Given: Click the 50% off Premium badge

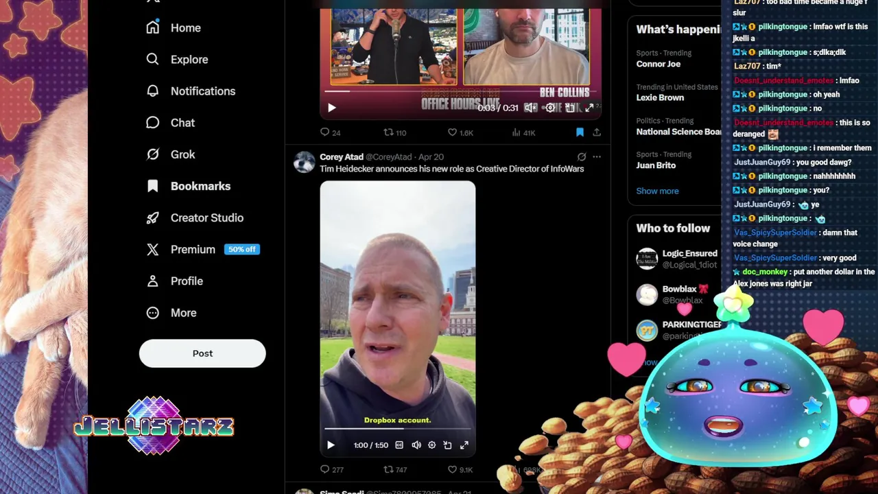Looking at the screenshot, I should pyautogui.click(x=241, y=249).
